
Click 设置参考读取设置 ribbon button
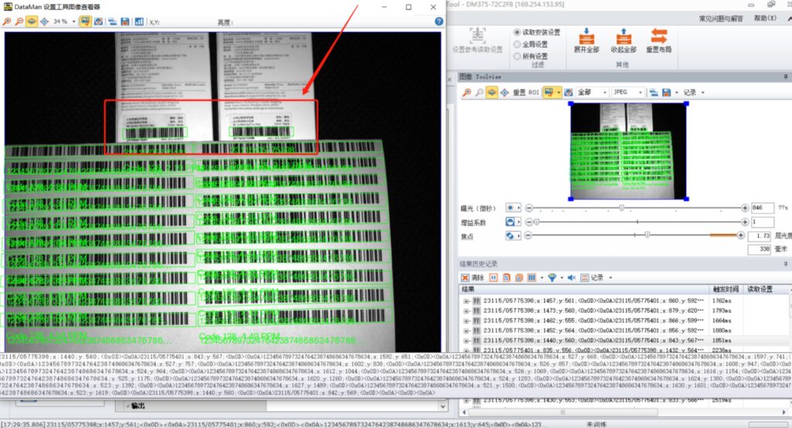(x=477, y=40)
